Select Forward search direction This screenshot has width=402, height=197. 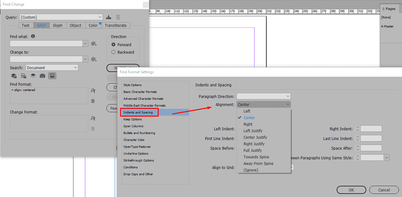pos(113,45)
